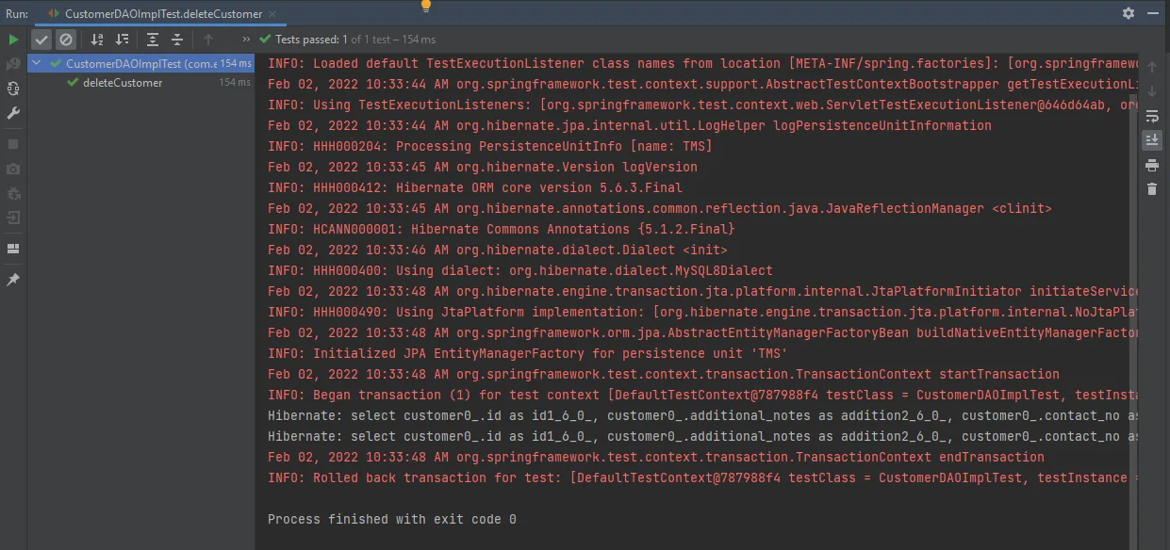
Task: Toggle show passed tests checkmark button
Action: [x=41, y=40]
